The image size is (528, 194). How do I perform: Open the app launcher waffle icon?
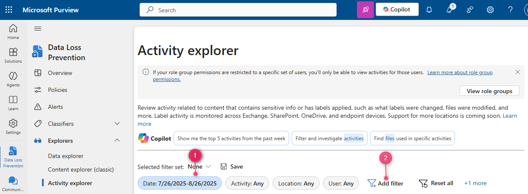pos(8,10)
